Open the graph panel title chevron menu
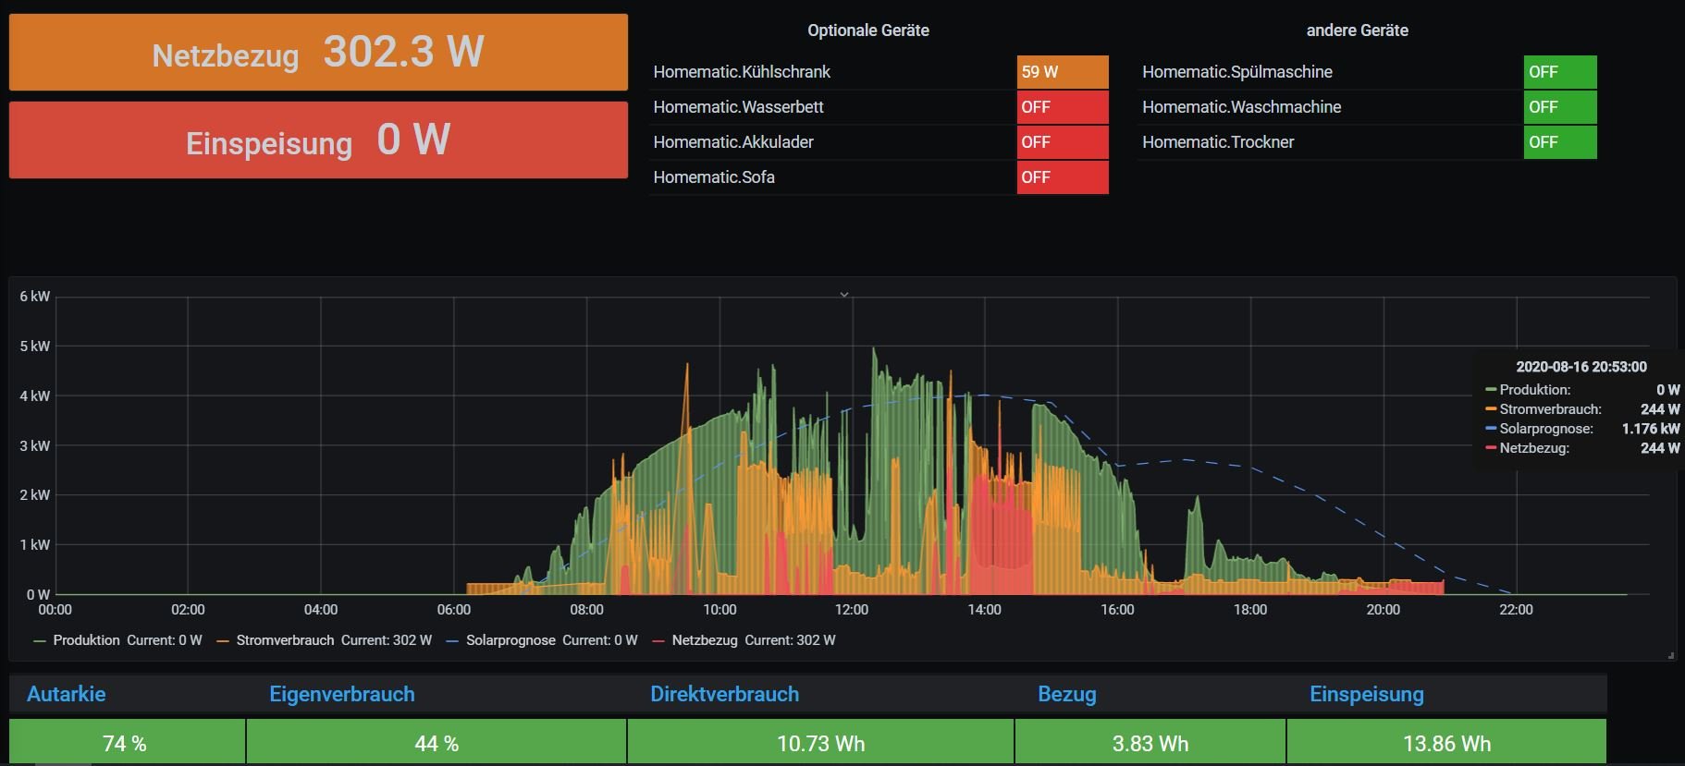Viewport: 1685px width, 766px height. 843,295
